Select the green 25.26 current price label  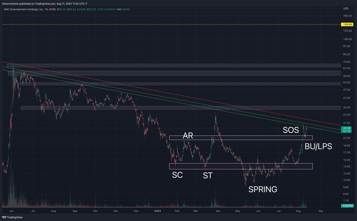tap(347, 128)
